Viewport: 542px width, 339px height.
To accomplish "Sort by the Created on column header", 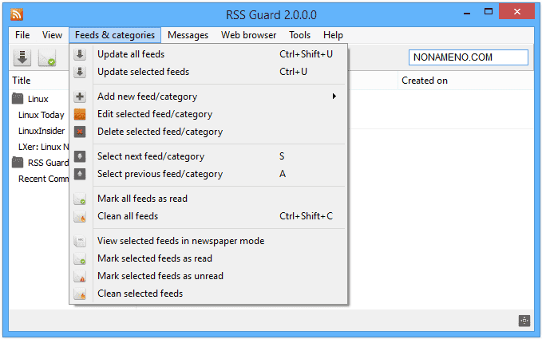I will click(x=425, y=81).
